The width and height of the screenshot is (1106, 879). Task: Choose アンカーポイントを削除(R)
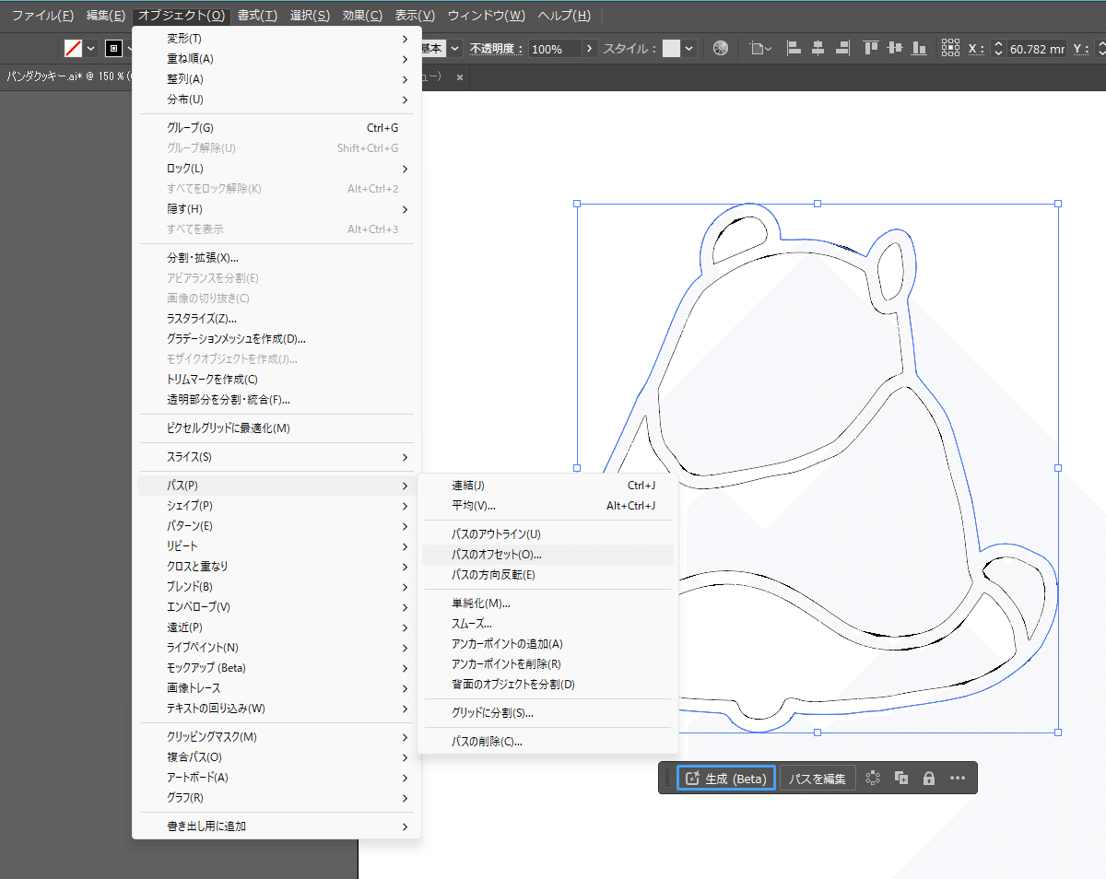(547, 664)
